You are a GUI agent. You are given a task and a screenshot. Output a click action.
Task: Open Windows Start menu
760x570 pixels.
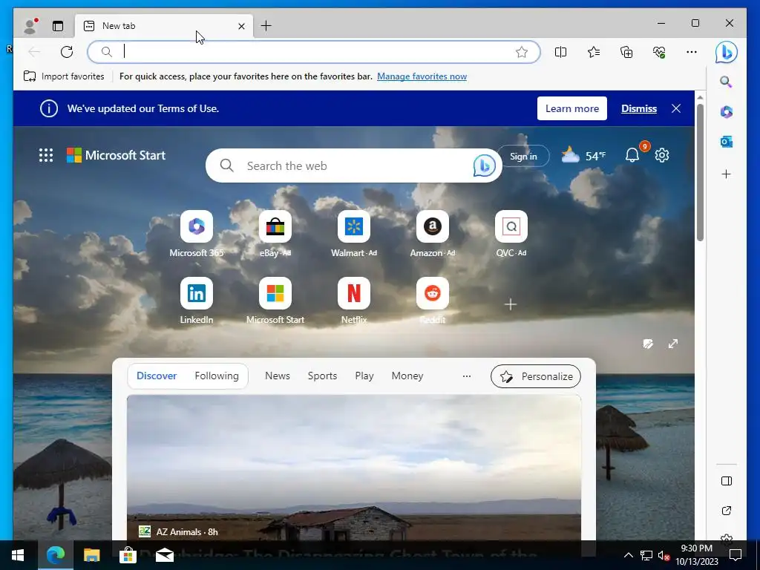18,555
